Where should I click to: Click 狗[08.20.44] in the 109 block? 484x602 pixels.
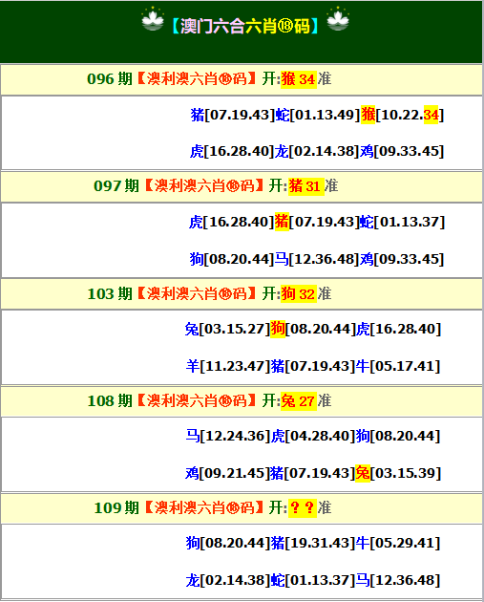pos(228,543)
